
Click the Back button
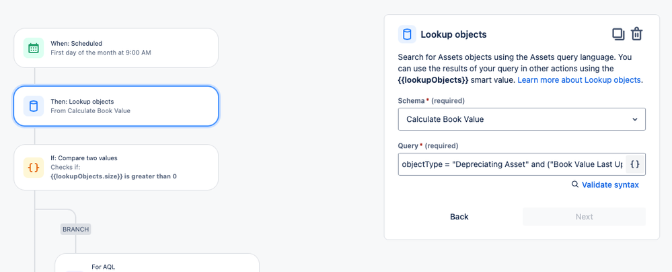[459, 217]
